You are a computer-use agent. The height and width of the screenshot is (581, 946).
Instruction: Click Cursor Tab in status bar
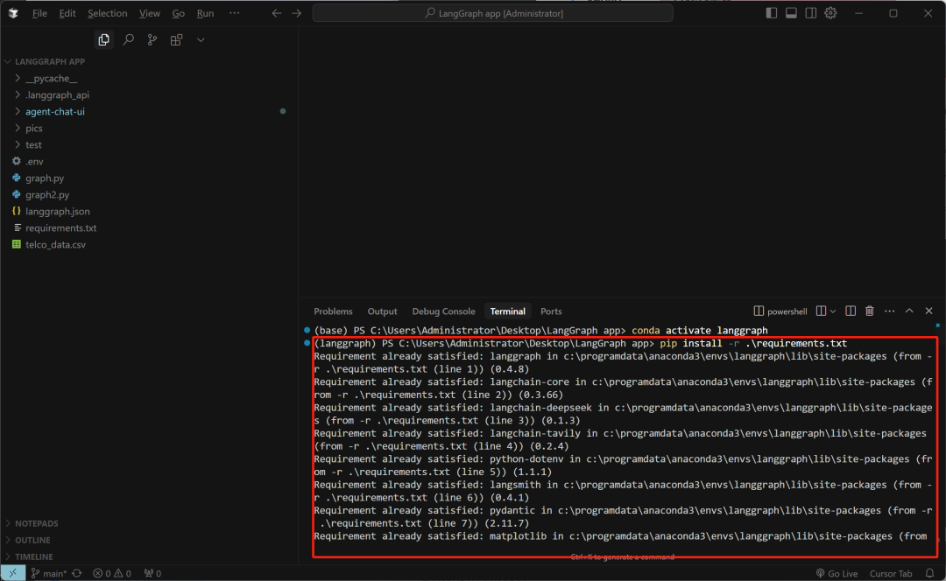(x=891, y=573)
